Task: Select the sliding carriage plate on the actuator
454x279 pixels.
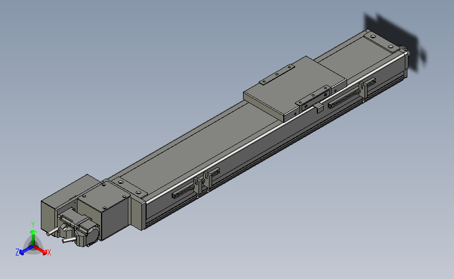Action: tap(295, 90)
